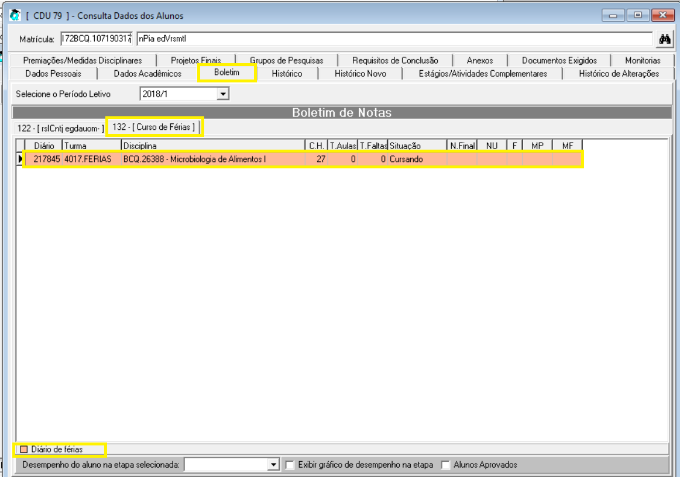Maximize the Consulta Dados dos Alunos window
Screen dimensions: 680x477
(x=638, y=16)
